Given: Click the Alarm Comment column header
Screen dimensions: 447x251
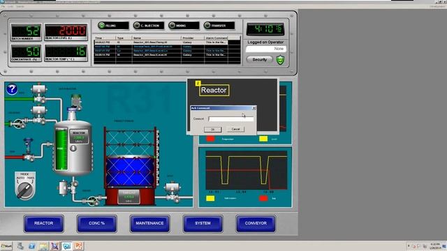Looking at the screenshot, I should (x=216, y=38).
